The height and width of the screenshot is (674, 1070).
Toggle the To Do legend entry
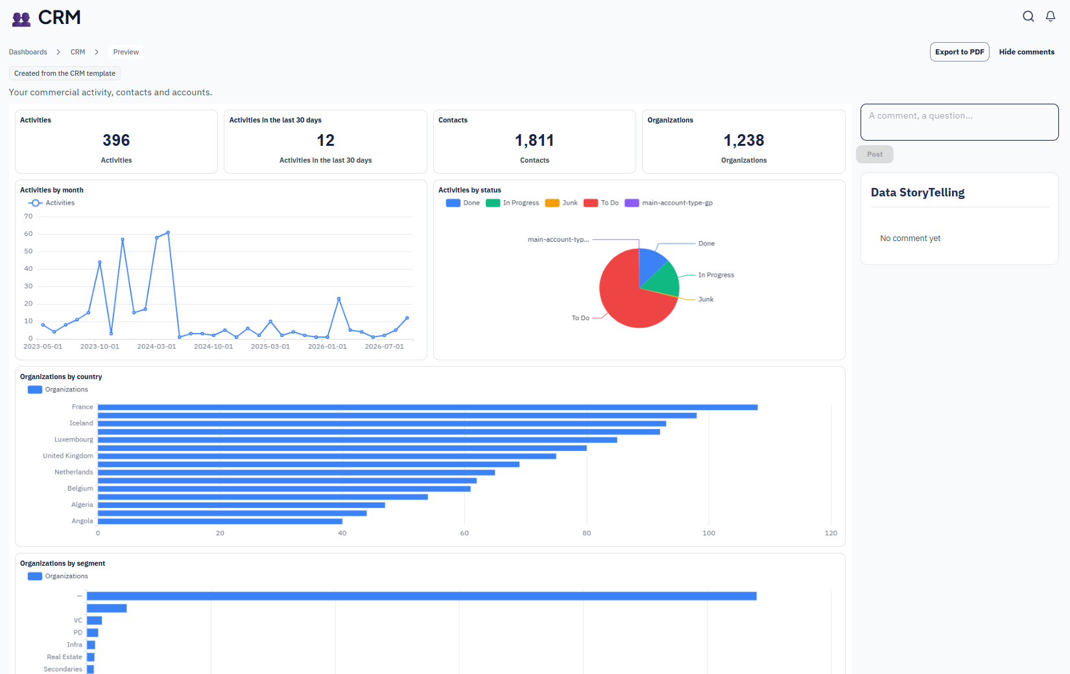click(601, 203)
